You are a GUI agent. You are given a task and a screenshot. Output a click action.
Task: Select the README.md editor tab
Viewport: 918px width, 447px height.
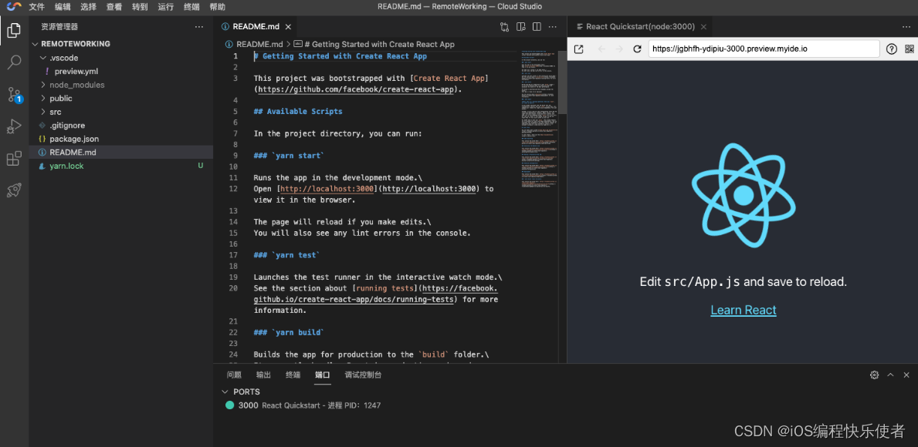point(256,27)
